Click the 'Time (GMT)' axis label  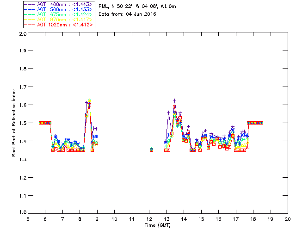pos(158,225)
